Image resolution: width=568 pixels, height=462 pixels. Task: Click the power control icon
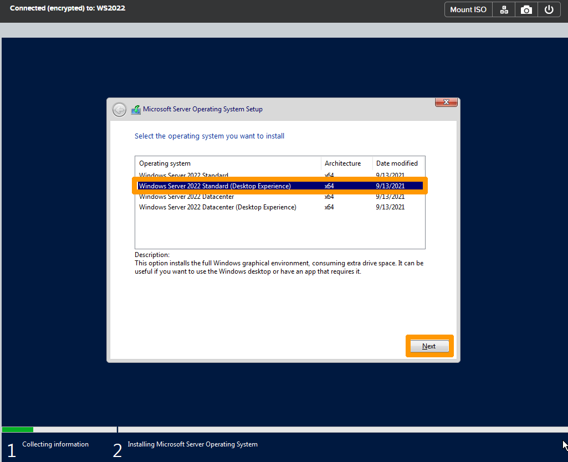click(x=549, y=9)
